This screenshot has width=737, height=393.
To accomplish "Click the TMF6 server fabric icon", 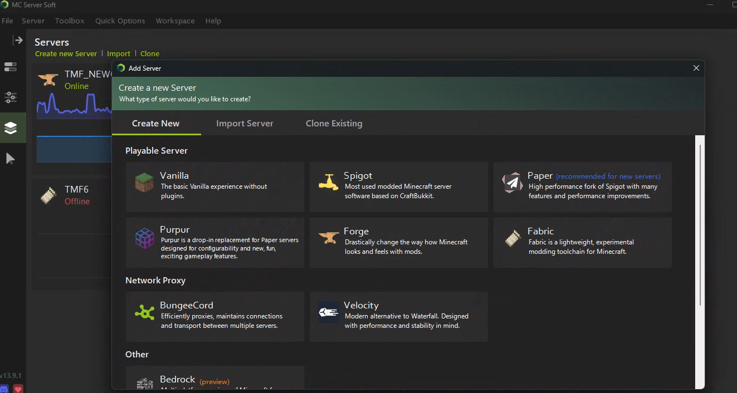I will [48, 195].
